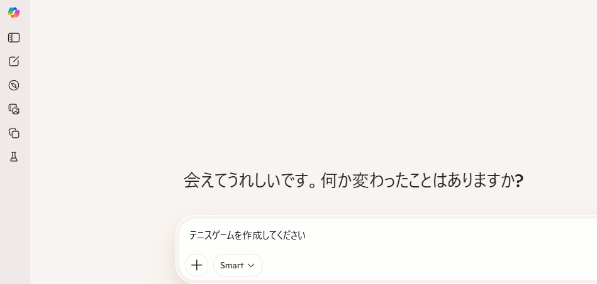The height and width of the screenshot is (284, 597).
Task: Start a new chat with compose icon
Action: (x=14, y=61)
